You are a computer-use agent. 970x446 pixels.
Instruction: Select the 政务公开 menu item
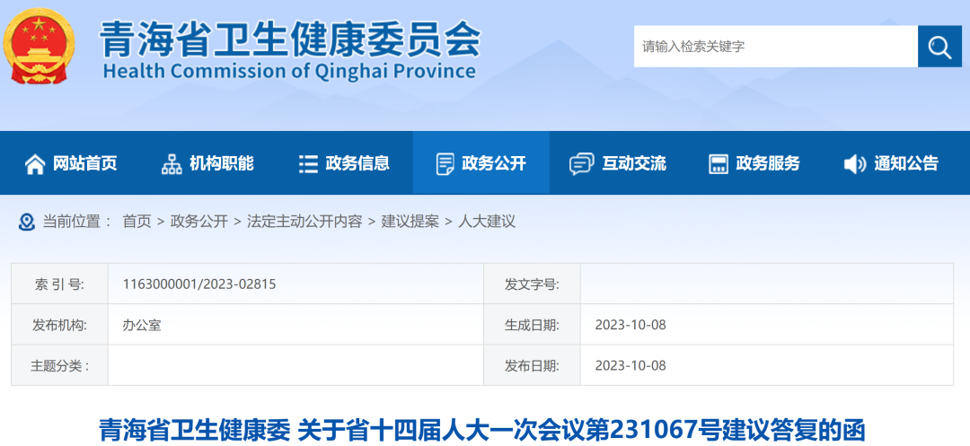[x=481, y=163]
